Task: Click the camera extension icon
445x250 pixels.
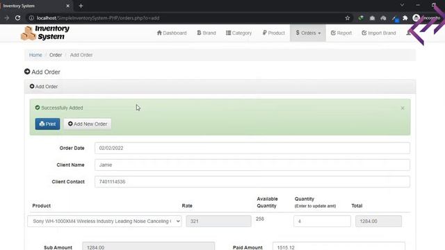Action: coord(372,18)
